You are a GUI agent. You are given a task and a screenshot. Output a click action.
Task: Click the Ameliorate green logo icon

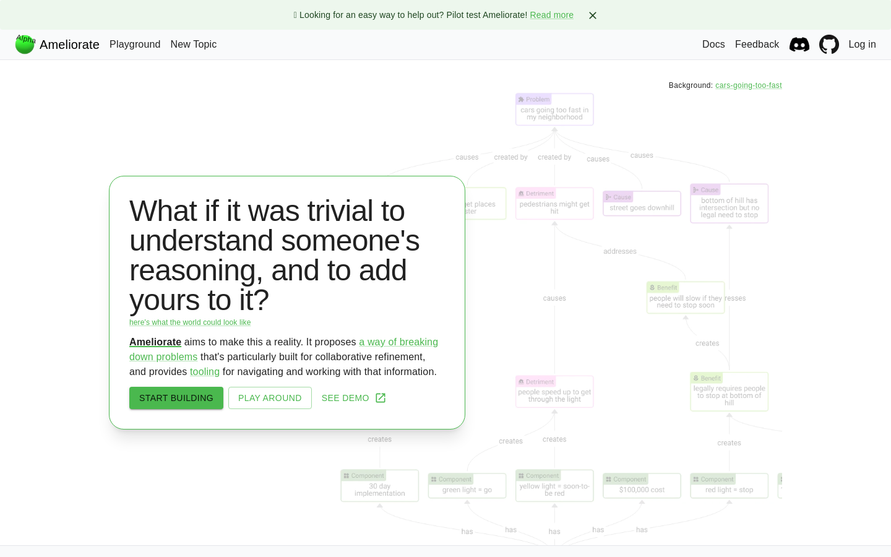25,45
